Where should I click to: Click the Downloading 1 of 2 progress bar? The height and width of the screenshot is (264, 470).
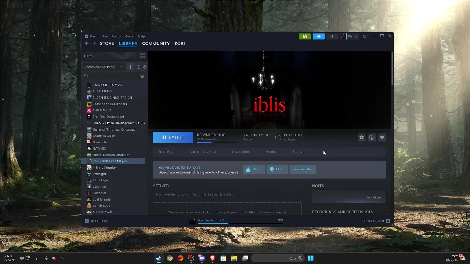click(241, 223)
